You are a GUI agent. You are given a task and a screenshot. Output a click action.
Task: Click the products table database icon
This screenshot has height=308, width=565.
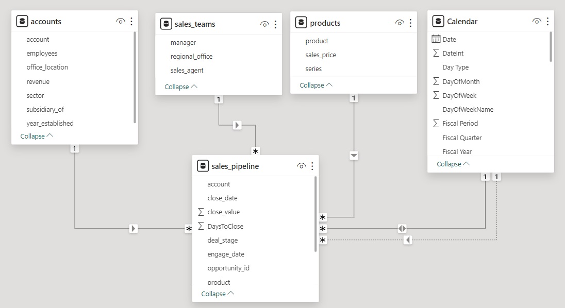click(x=300, y=23)
